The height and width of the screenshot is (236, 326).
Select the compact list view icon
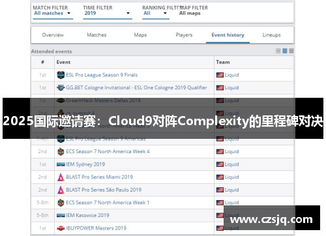tap(278, 51)
